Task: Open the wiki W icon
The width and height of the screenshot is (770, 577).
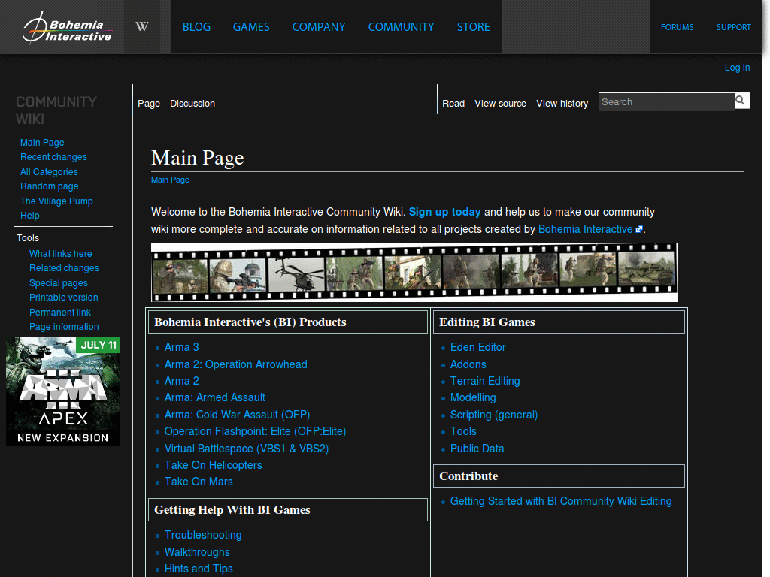Action: [142, 26]
